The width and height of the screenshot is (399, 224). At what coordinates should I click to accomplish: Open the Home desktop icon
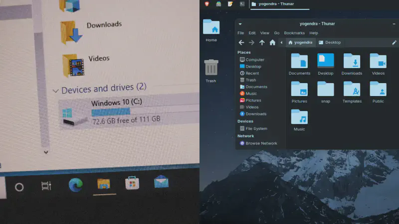211,30
